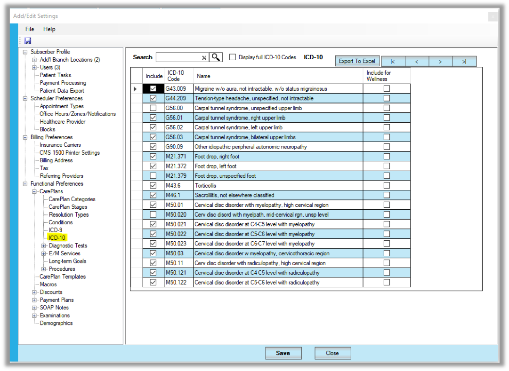
Task: Expand SOAP Notes node
Action: pyautogui.click(x=34, y=308)
